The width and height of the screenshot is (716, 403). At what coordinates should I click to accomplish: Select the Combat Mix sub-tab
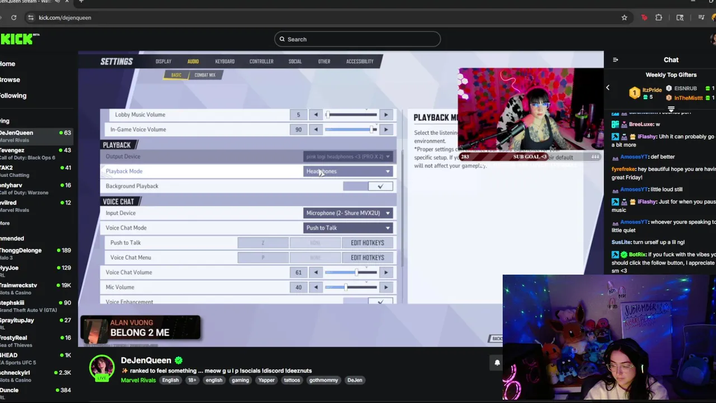pos(205,75)
